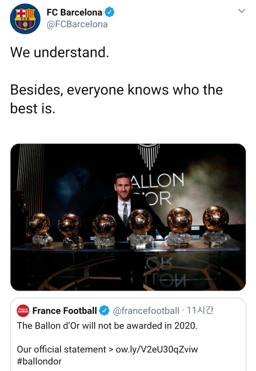The image size is (256, 371).
Task: Click the leftmost golden ball trophy in photo
Action: [x=39, y=224]
